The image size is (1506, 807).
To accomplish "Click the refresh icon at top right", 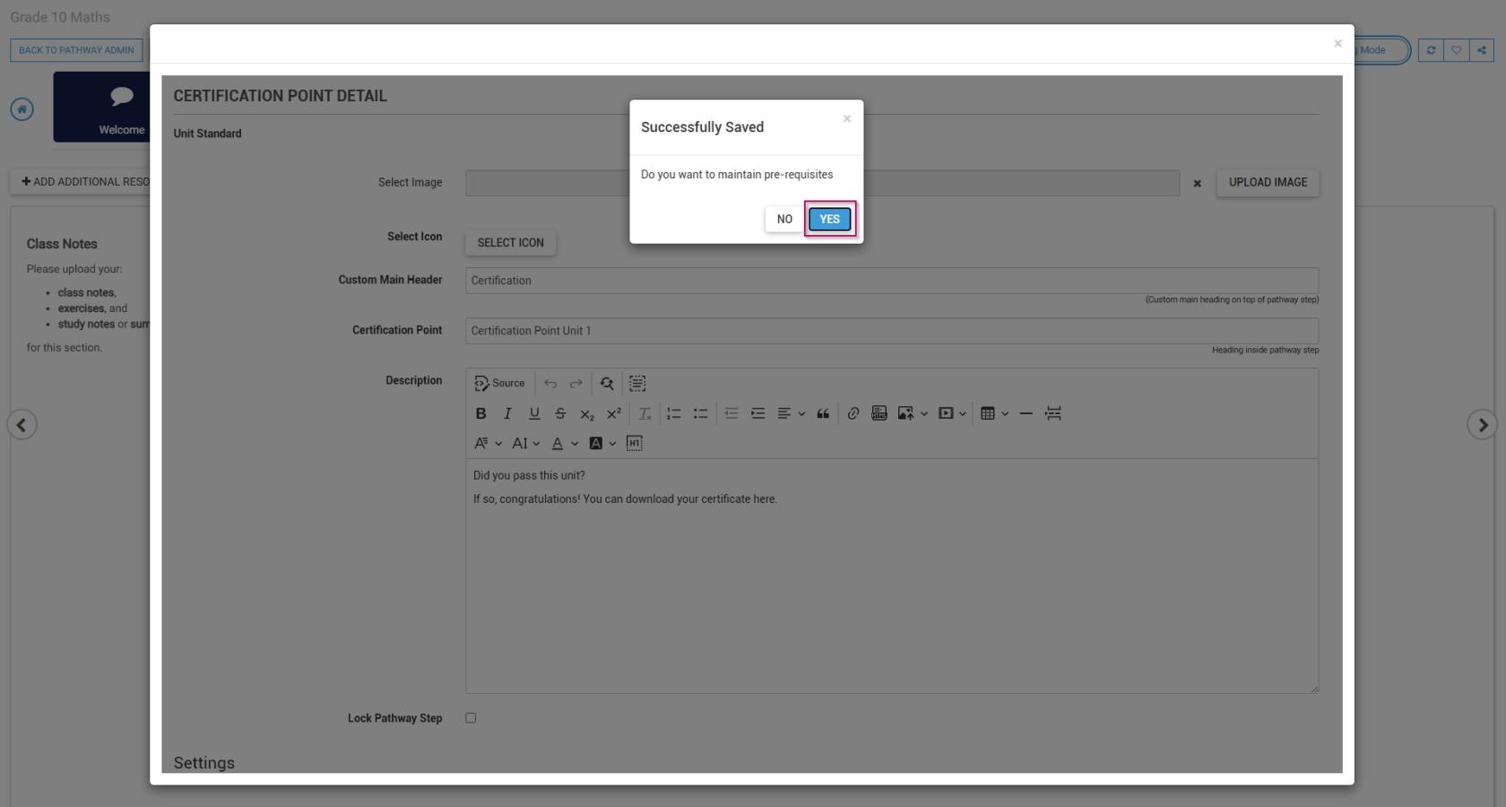I will pyautogui.click(x=1431, y=50).
